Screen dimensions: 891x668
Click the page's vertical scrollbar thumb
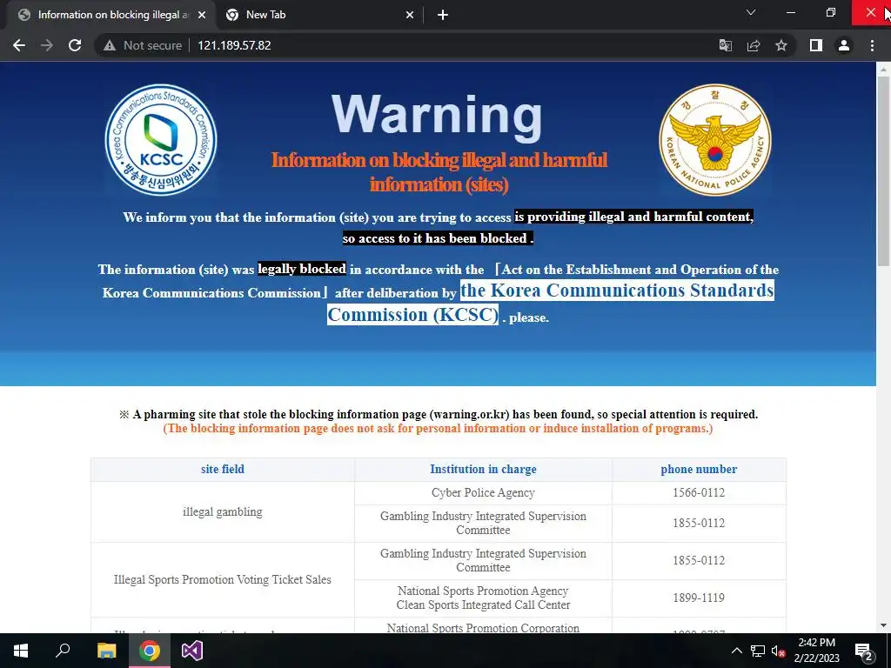[x=883, y=170]
